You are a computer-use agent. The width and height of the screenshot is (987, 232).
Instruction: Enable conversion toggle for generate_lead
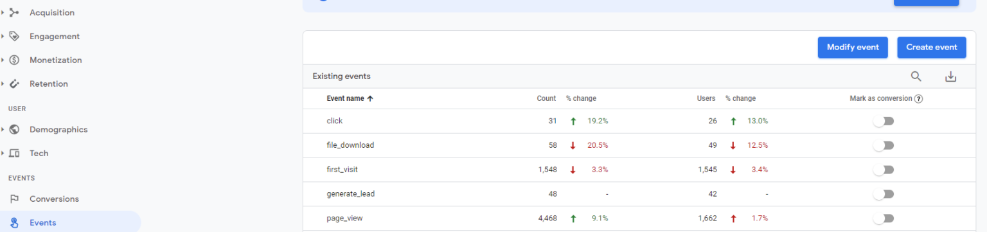pos(884,194)
